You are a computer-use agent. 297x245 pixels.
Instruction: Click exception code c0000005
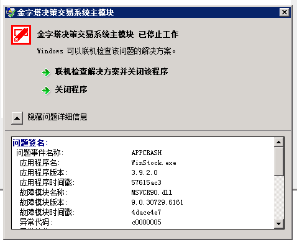tap(147, 222)
